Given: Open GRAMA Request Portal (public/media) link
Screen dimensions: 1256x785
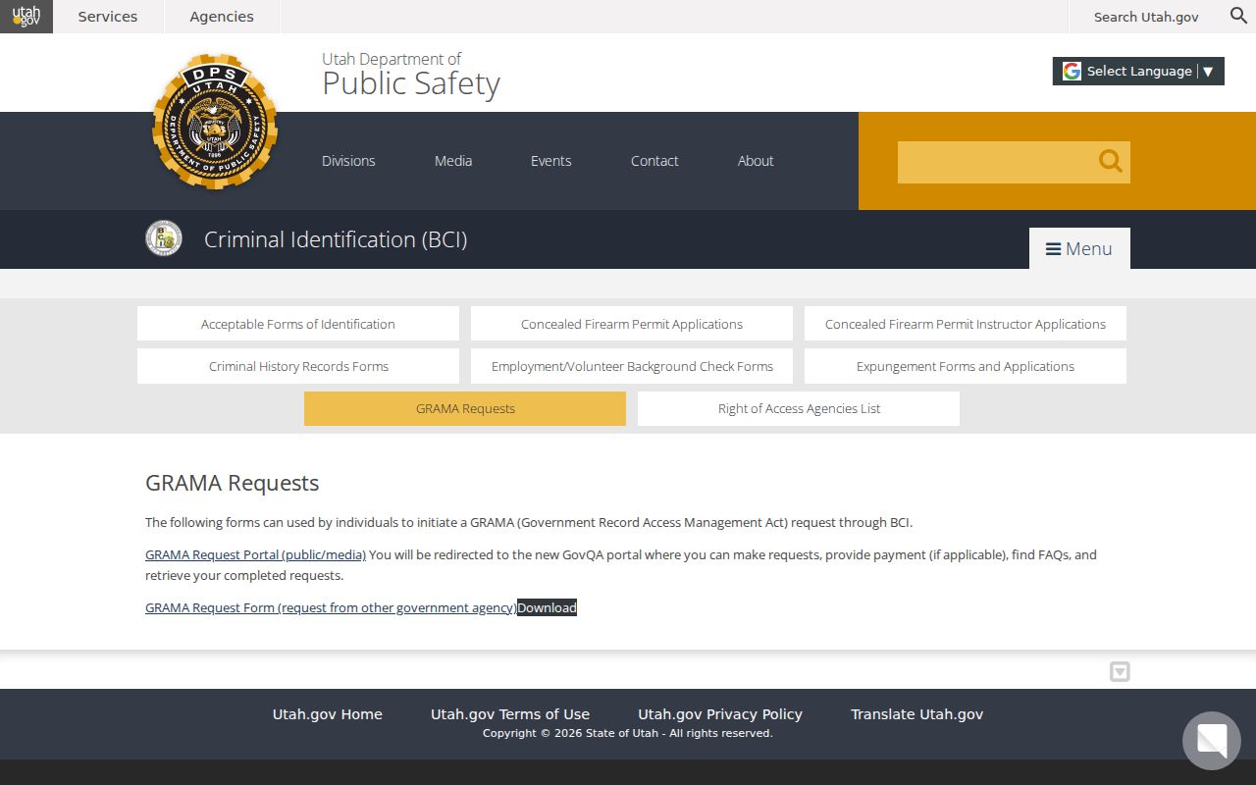Looking at the screenshot, I should (x=255, y=554).
